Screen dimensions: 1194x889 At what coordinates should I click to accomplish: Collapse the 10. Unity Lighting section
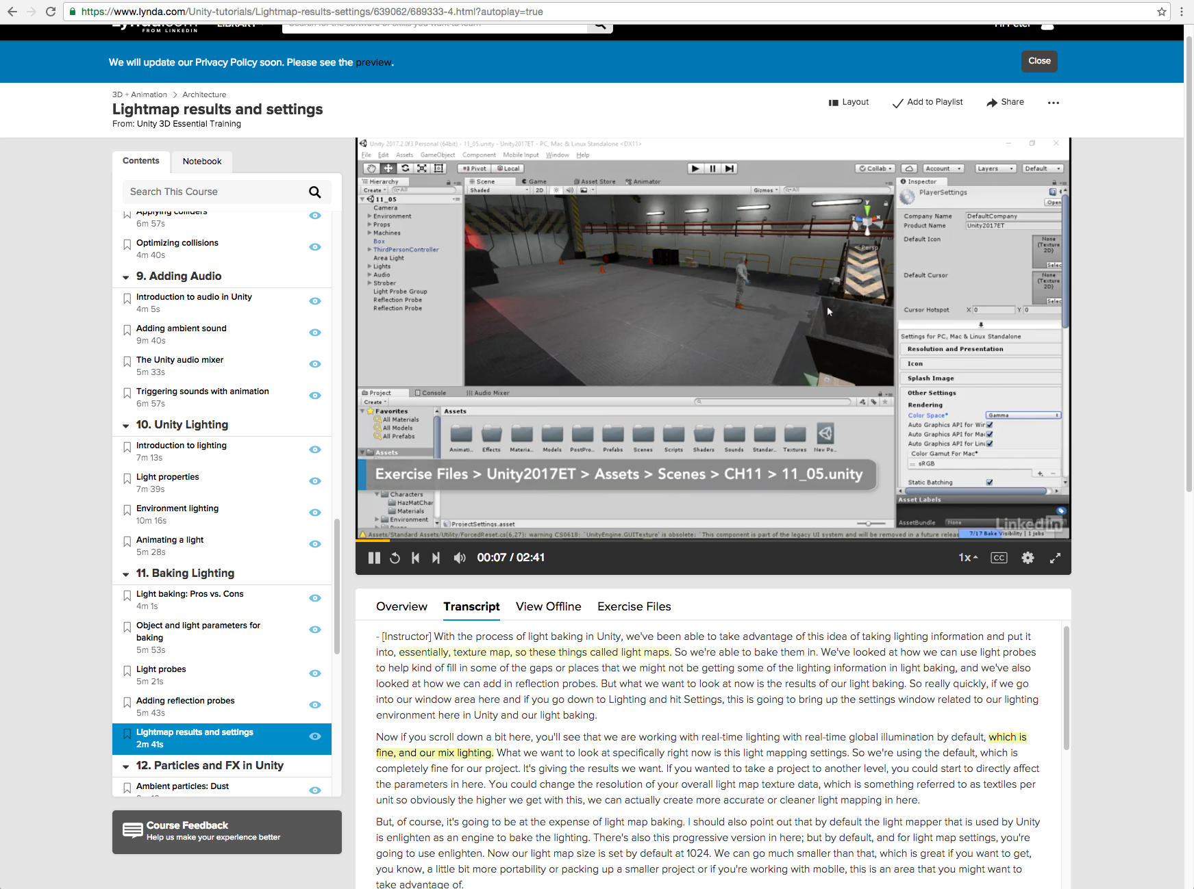(125, 426)
